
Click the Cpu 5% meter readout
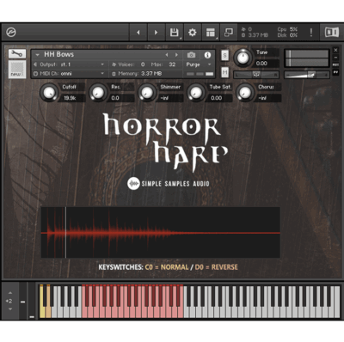(287, 29)
